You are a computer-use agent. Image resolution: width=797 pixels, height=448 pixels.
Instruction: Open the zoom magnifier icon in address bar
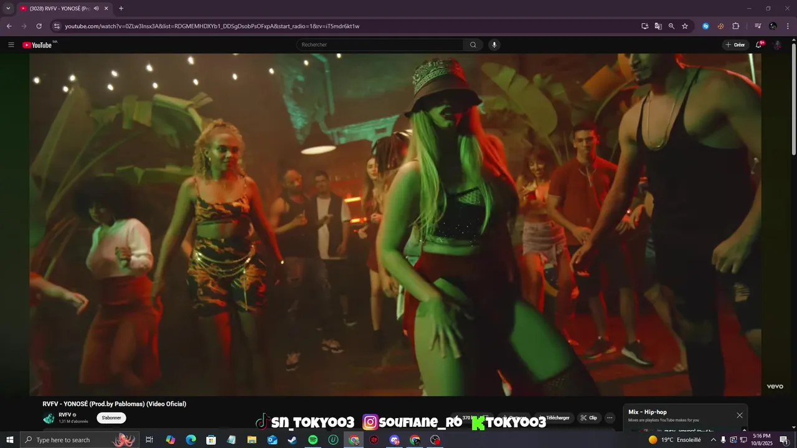click(x=671, y=26)
